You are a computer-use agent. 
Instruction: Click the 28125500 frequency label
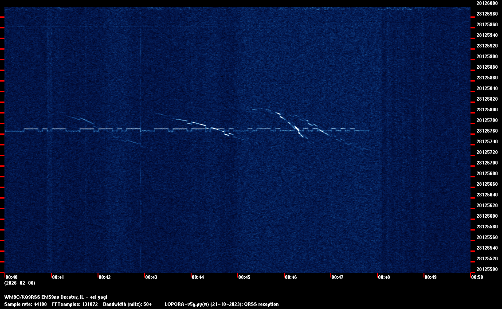coord(487,269)
